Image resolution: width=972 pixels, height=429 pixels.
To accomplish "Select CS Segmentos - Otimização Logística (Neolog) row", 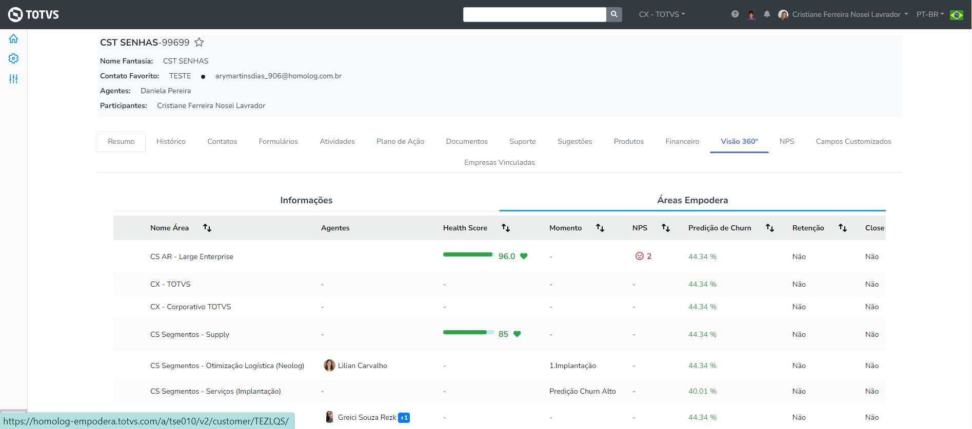I will [x=227, y=366].
